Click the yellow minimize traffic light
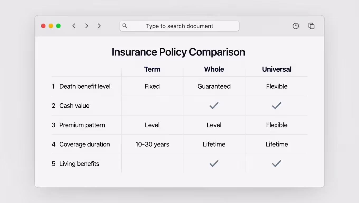Screen dimensions: 359x203 (51, 26)
